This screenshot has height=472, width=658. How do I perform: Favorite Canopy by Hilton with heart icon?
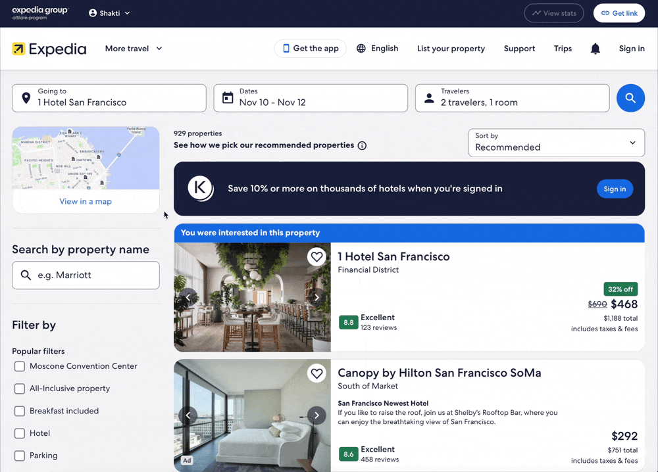[317, 373]
